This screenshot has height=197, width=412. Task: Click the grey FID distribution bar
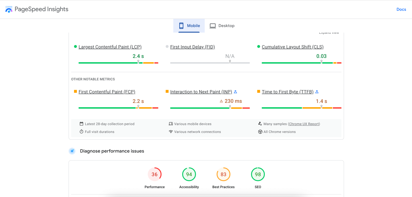[210, 63]
